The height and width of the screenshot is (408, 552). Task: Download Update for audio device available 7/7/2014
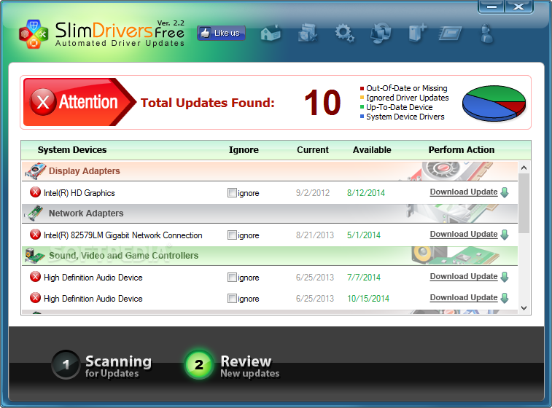click(x=464, y=276)
